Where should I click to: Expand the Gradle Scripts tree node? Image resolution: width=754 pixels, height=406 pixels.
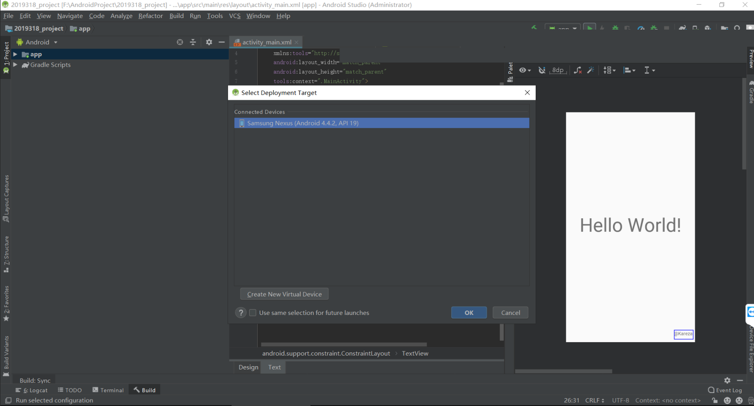coord(15,65)
